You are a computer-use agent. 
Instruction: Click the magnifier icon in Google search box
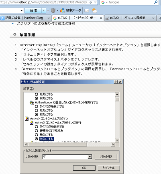(156, 2)
